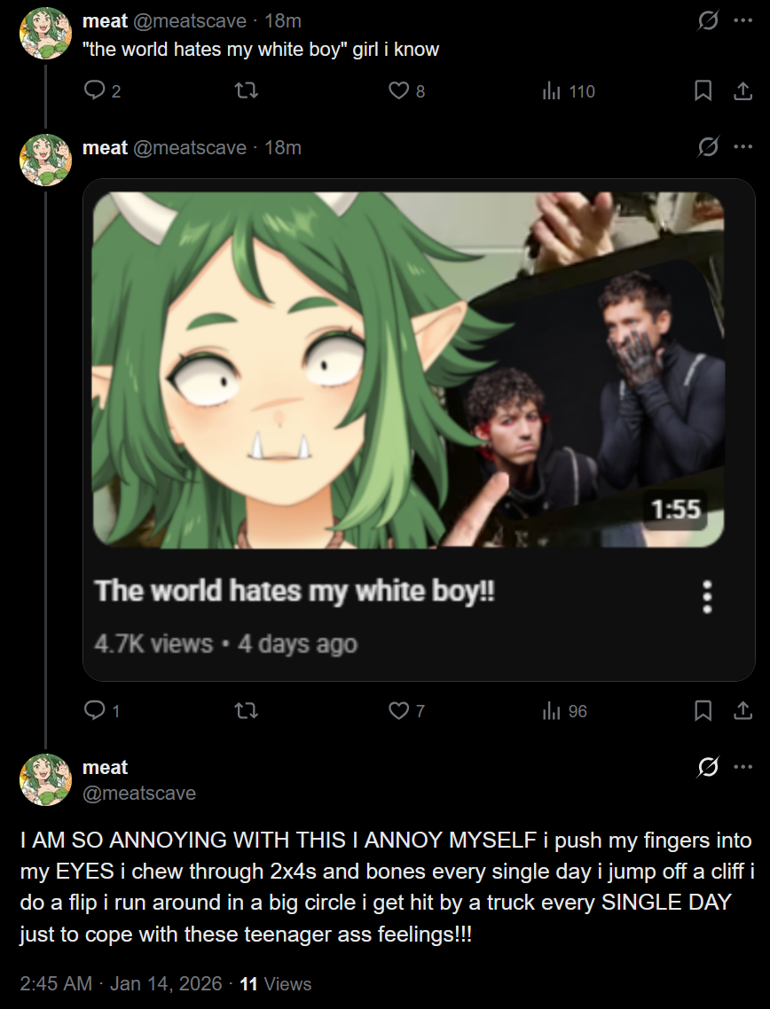Open replies on the first tweet

coord(102,90)
